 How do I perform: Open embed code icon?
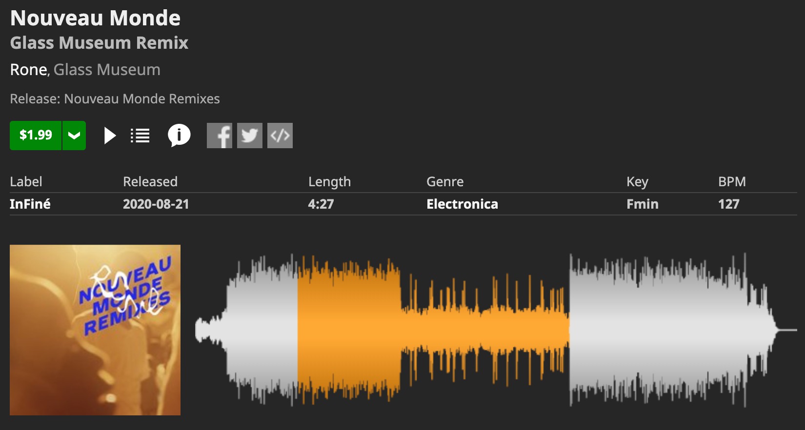[x=280, y=136]
